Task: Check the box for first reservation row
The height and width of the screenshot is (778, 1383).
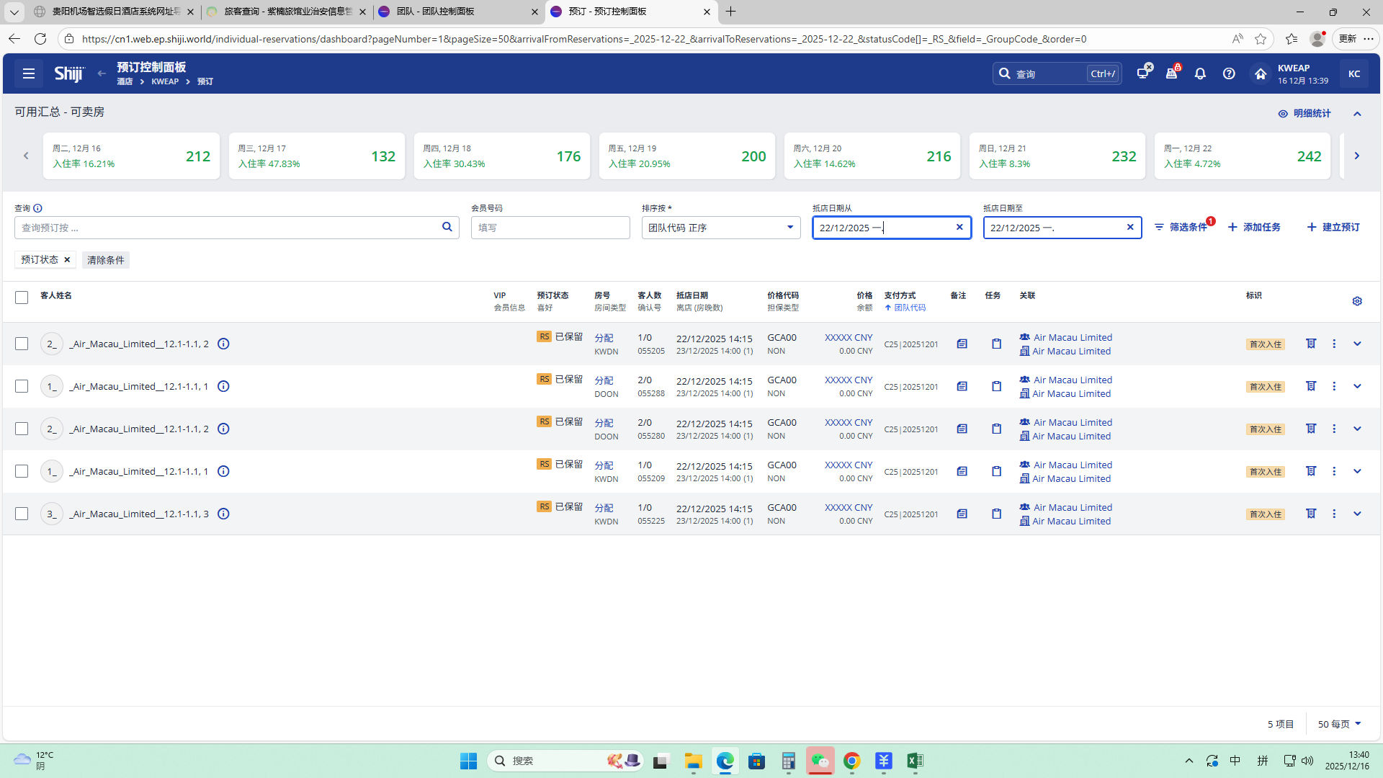Action: tap(22, 344)
